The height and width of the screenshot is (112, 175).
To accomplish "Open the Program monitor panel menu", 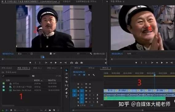I will 124,2.
